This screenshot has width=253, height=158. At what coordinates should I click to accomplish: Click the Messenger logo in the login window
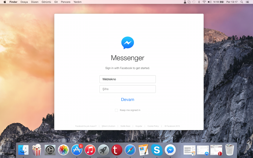128,43
